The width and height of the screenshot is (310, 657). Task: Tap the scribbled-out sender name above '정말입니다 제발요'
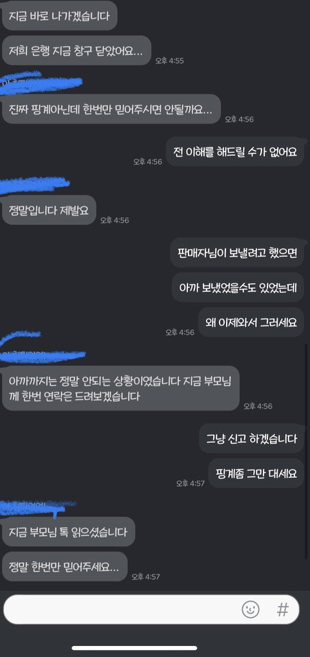[x=34, y=185]
